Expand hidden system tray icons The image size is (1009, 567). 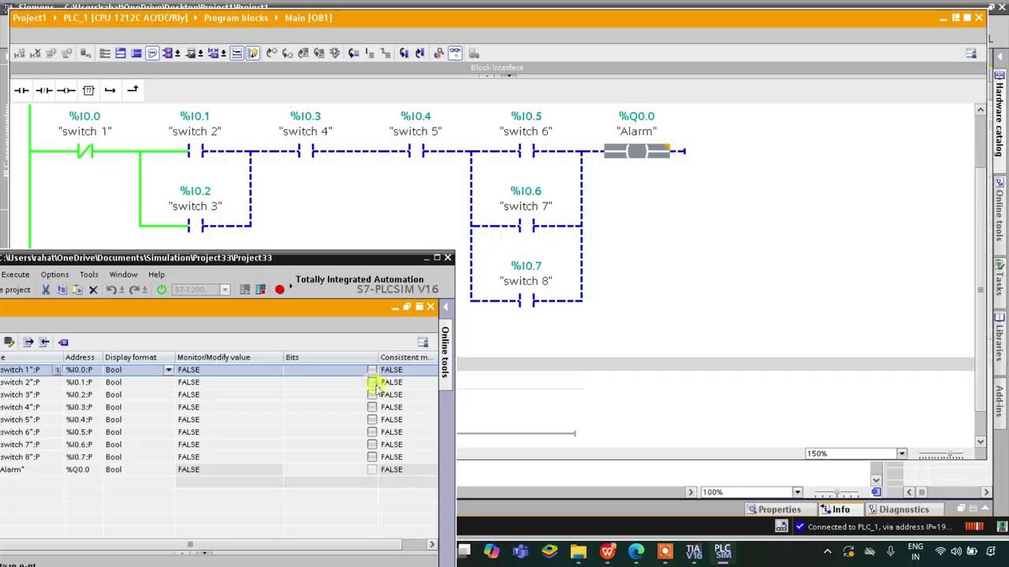point(827,551)
